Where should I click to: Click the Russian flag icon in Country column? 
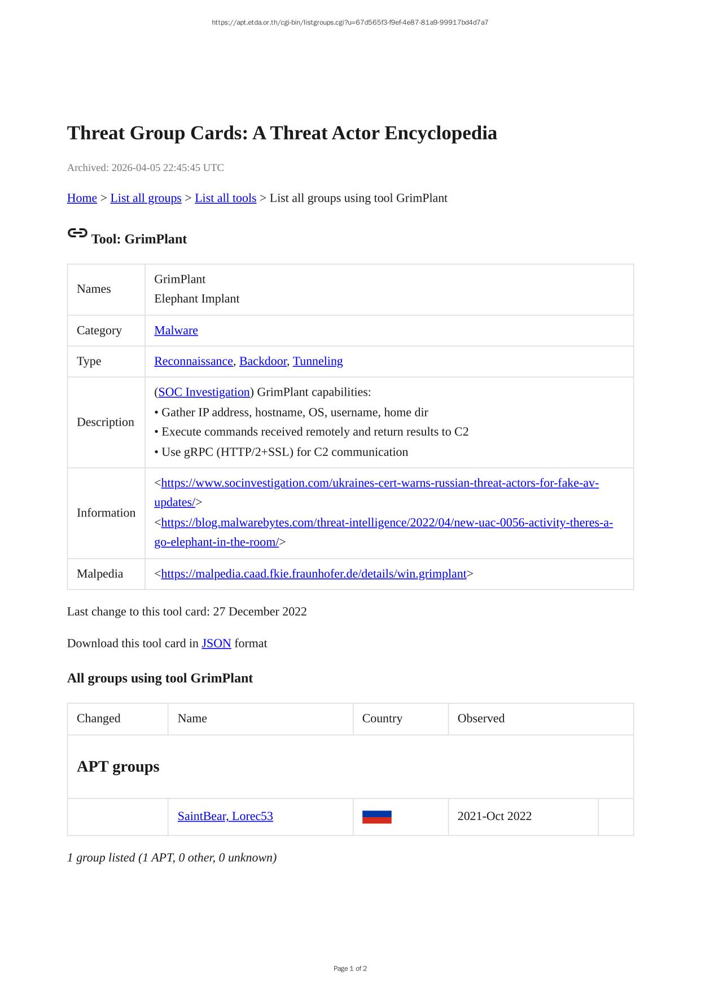coord(376,817)
